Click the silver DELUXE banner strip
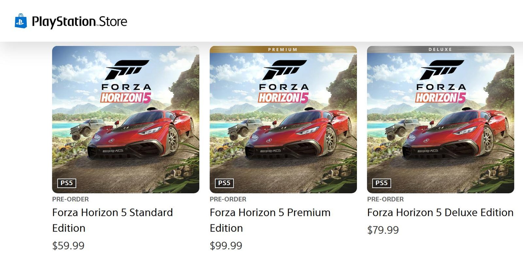Viewport: 523px width, 263px height. tap(440, 49)
